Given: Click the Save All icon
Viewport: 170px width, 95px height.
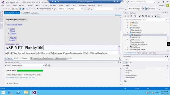Looking at the screenshot, I should tap(23, 9).
